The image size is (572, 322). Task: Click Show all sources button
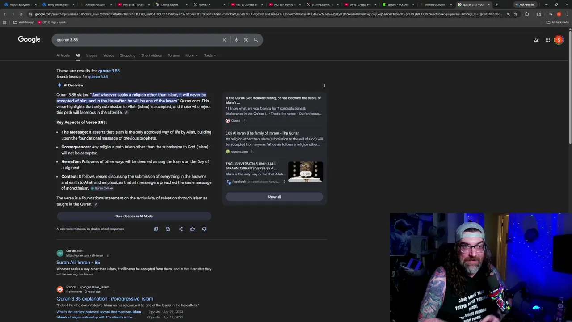[x=274, y=197]
